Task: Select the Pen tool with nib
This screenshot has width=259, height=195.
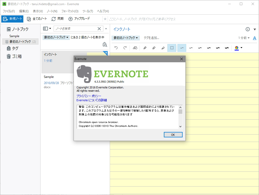Action: (x=154, y=48)
